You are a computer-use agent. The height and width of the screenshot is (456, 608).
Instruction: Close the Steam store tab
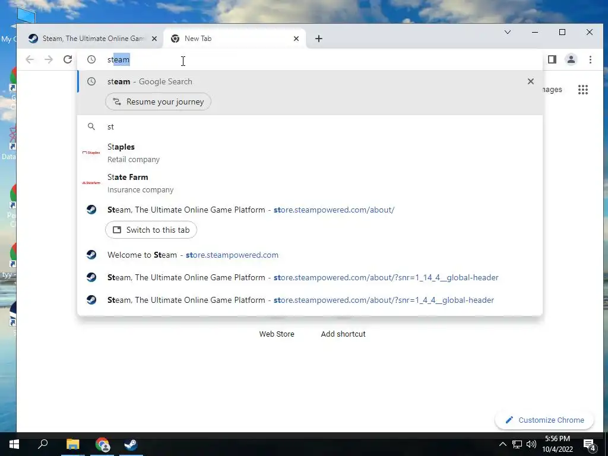pos(154,39)
